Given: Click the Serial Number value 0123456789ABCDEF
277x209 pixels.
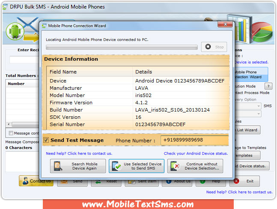Looking at the screenshot, I should (x=161, y=124).
